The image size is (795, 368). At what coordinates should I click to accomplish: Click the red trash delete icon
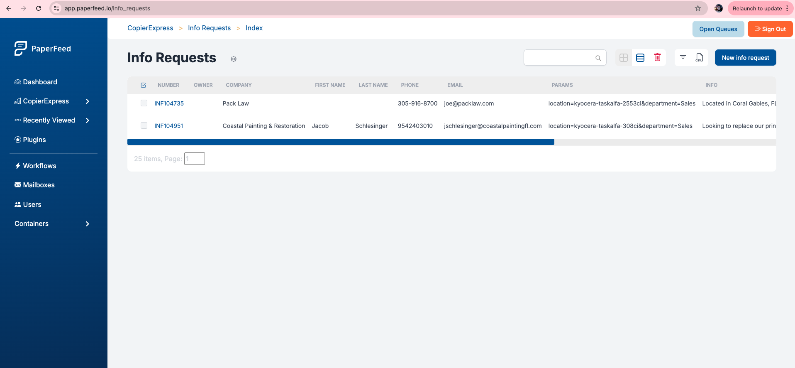click(657, 57)
